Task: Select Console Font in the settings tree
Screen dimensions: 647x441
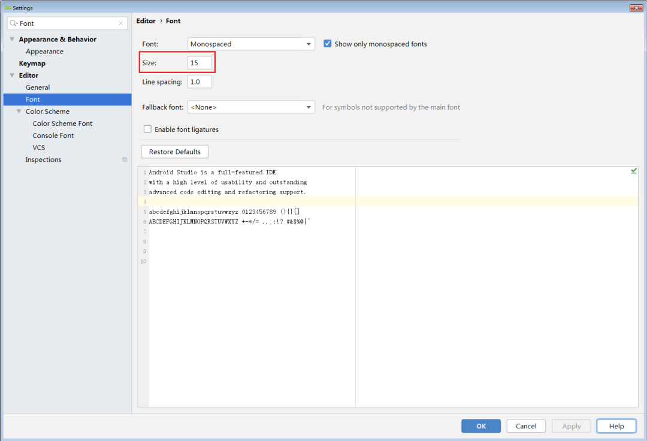Action: (x=53, y=135)
